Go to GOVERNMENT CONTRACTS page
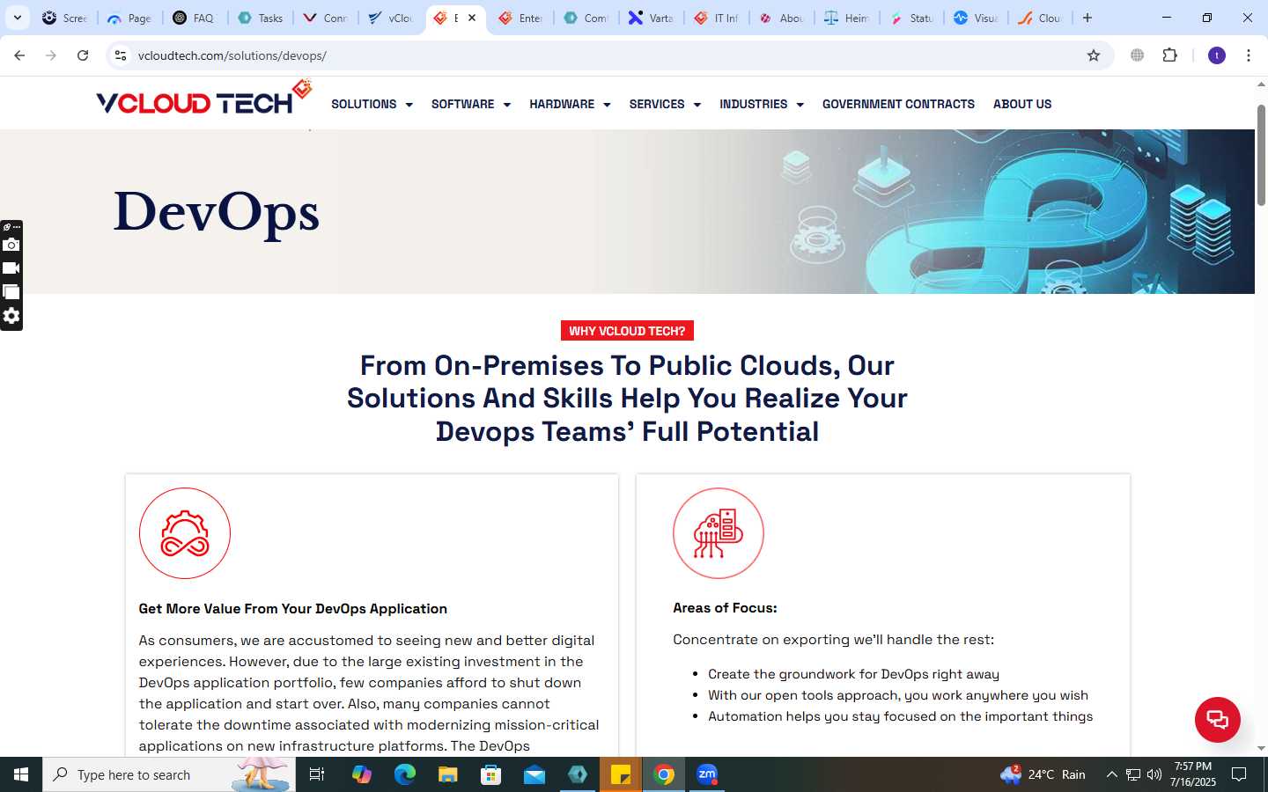This screenshot has height=792, width=1268. click(898, 104)
